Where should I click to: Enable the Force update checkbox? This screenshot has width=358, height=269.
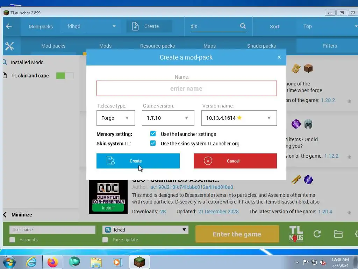[x=105, y=240]
